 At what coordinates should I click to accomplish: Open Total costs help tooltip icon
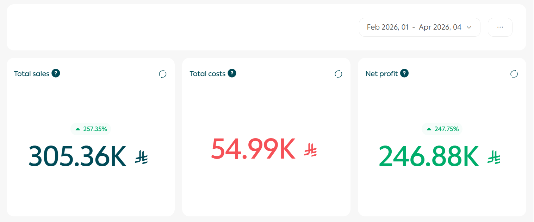tap(232, 73)
